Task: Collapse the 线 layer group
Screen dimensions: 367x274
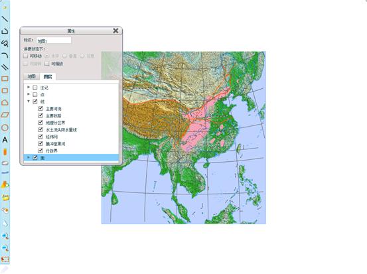Action: point(29,102)
